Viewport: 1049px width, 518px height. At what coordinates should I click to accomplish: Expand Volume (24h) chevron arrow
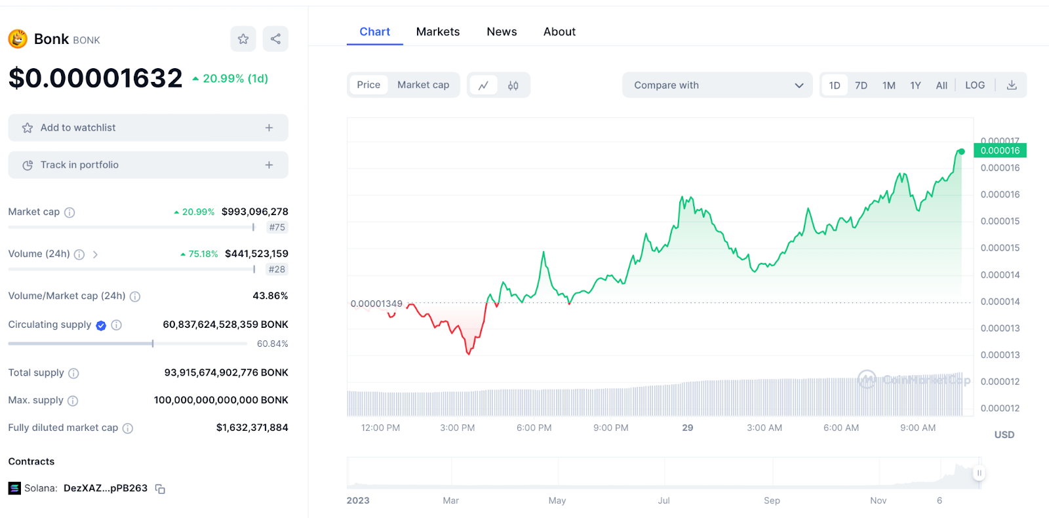[95, 254]
